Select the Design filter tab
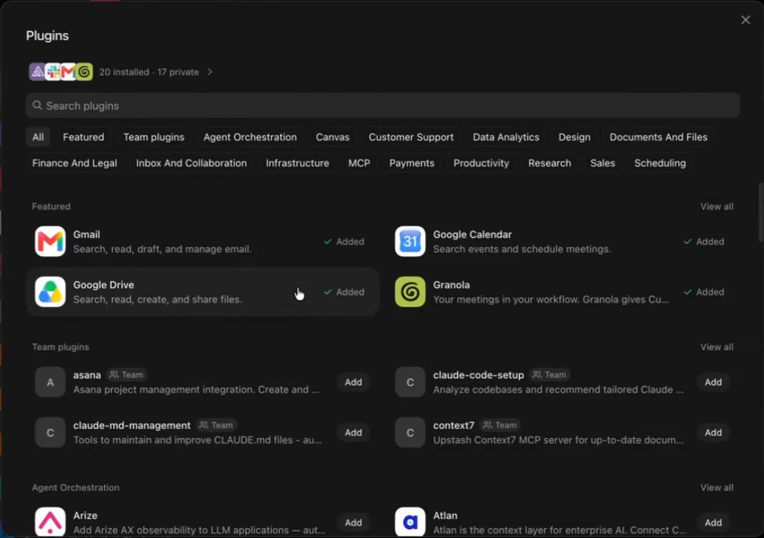 click(x=574, y=137)
